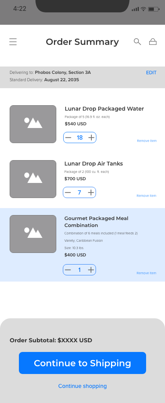The image size is (165, 403).
Task: Open Gourmet Packaged Meal image thumbnail
Action: (33, 234)
